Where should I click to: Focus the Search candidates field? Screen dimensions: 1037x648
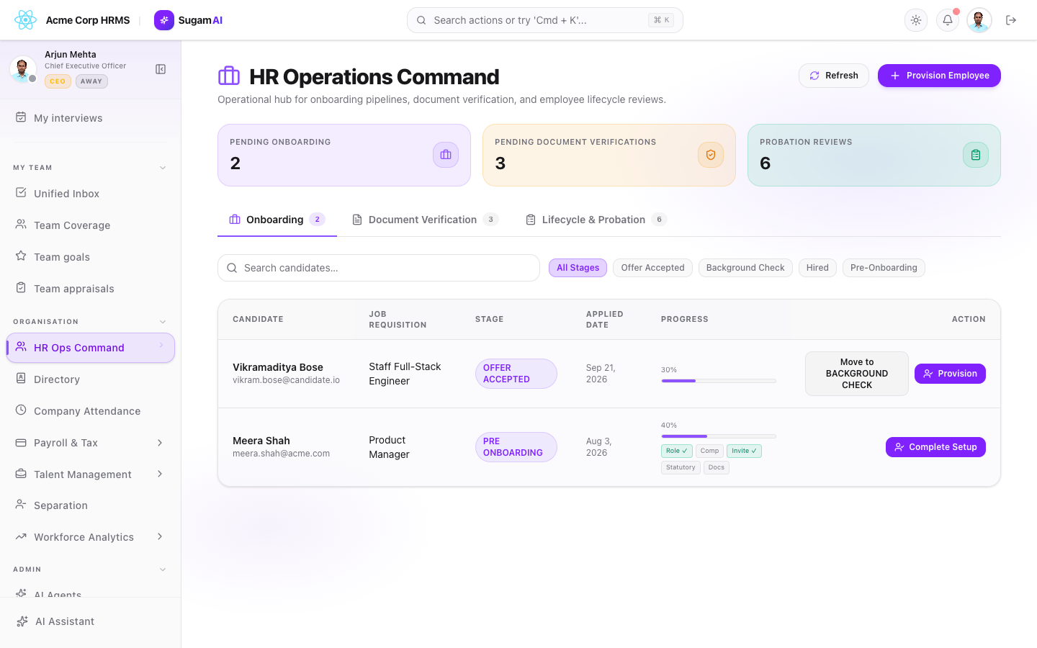click(x=379, y=268)
